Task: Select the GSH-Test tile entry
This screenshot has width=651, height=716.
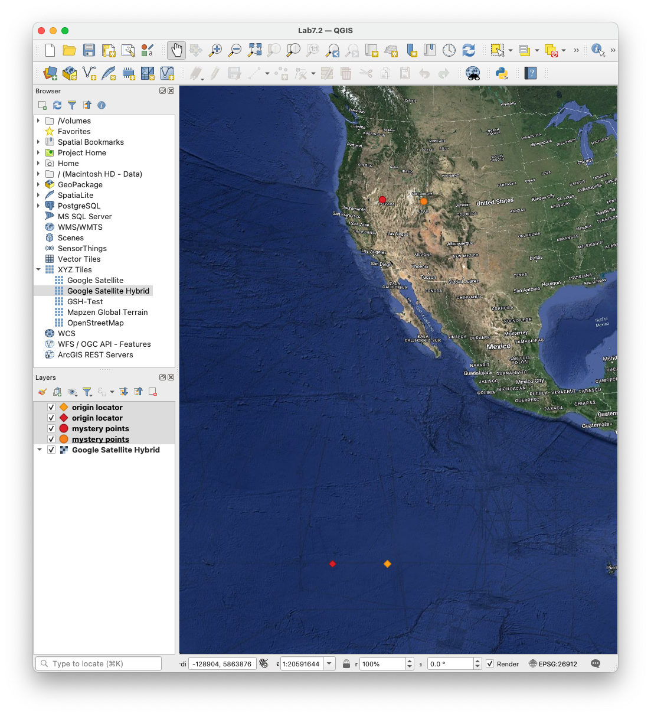Action: pos(85,301)
